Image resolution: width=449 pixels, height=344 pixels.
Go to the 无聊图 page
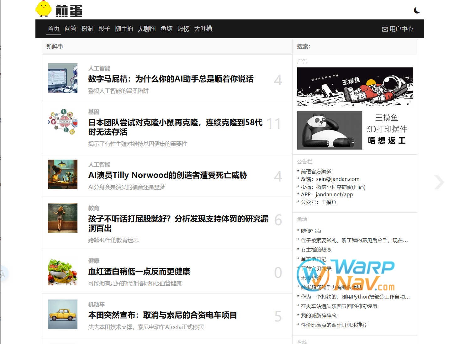tap(146, 29)
